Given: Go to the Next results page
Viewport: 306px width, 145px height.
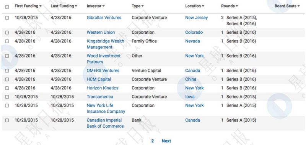Looking at the screenshot, I should [166, 141].
